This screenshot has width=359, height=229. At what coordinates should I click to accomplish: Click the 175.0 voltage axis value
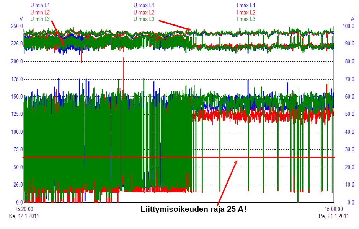click(17, 79)
